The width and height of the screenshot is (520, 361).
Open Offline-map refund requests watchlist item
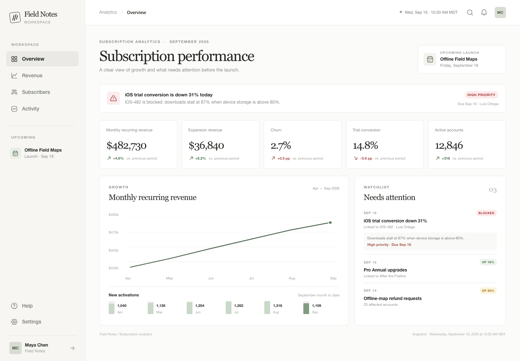tap(430, 298)
